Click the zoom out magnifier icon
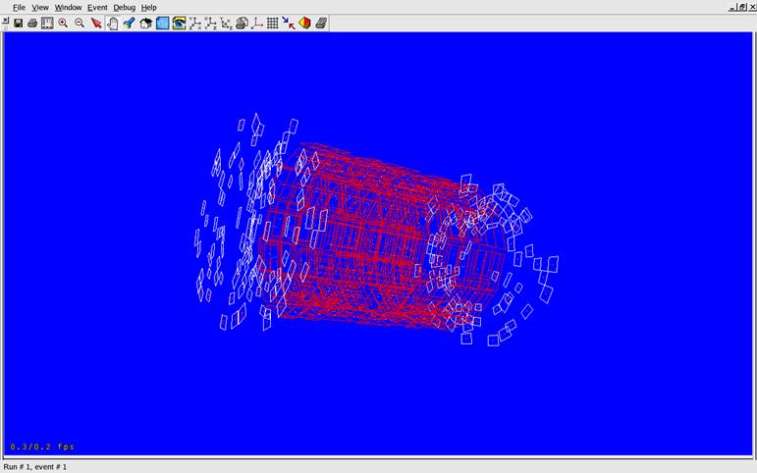 80,23
